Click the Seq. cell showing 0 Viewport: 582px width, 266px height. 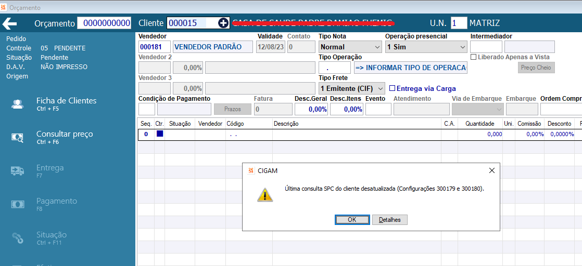[146, 134]
